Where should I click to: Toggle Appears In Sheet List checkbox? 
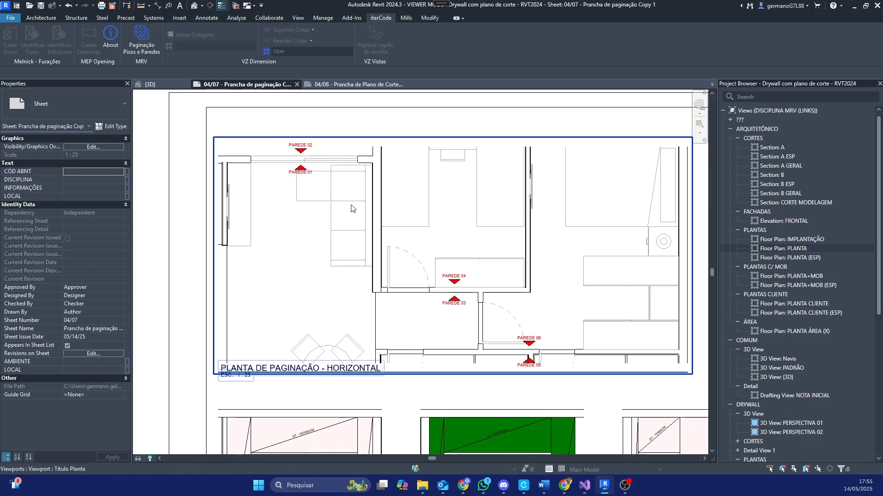click(68, 345)
